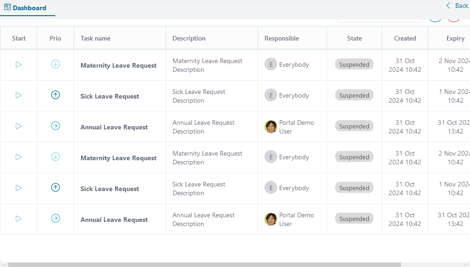Go back using the Back link
Viewport: 470px width, 267px height.
457,6
